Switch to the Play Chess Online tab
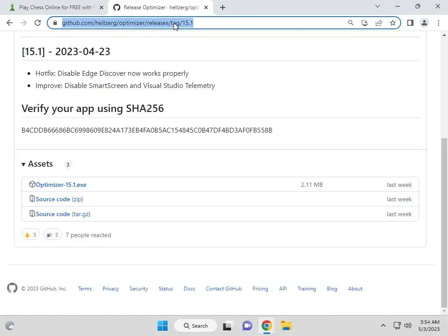 coord(54,7)
